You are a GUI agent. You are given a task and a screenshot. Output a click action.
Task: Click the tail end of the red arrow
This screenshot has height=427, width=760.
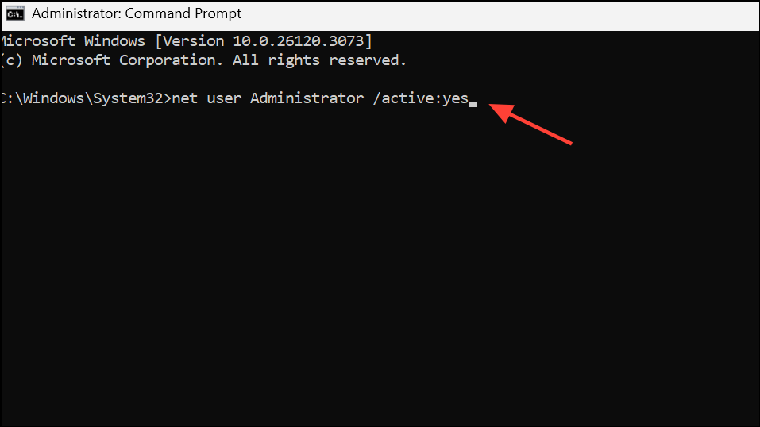click(x=570, y=143)
